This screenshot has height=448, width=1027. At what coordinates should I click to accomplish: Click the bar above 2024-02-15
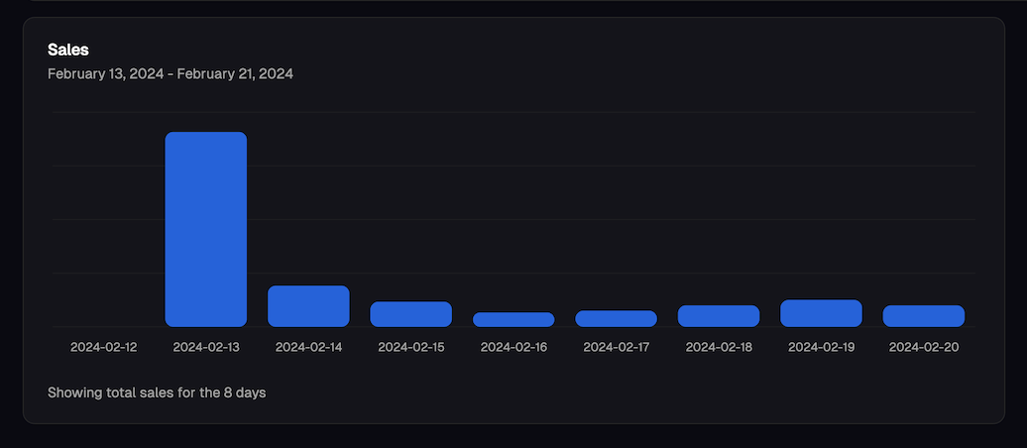410,314
